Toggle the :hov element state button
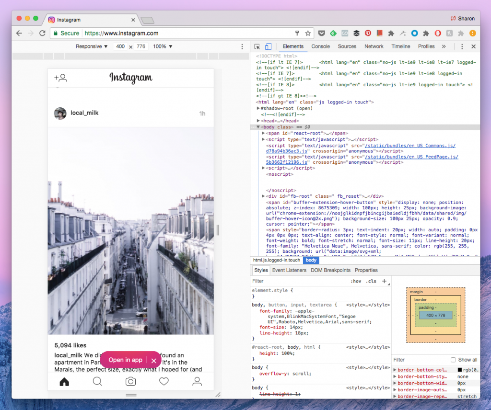 pyautogui.click(x=356, y=281)
